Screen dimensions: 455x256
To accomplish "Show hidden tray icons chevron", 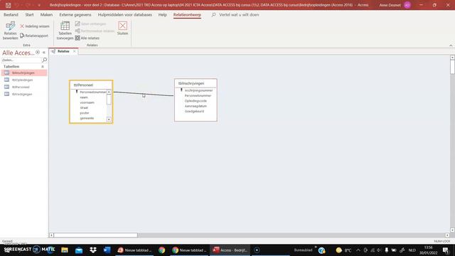I will coord(358,250).
